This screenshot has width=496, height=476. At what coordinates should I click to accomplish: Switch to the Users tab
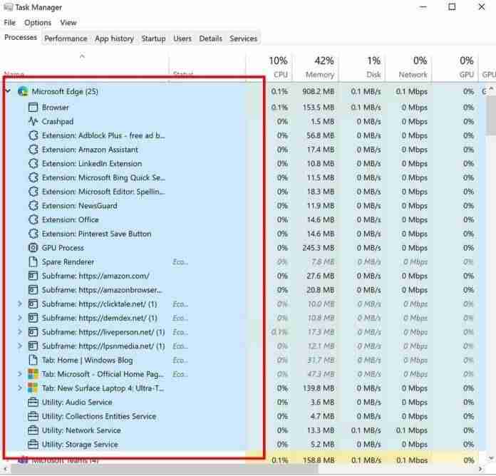182,38
